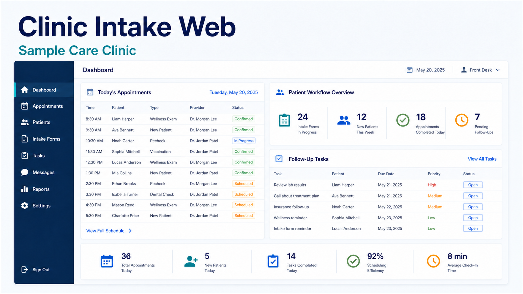The image size is (523, 294).
Task: Select the Intake Forms menu item
Action: [44, 139]
